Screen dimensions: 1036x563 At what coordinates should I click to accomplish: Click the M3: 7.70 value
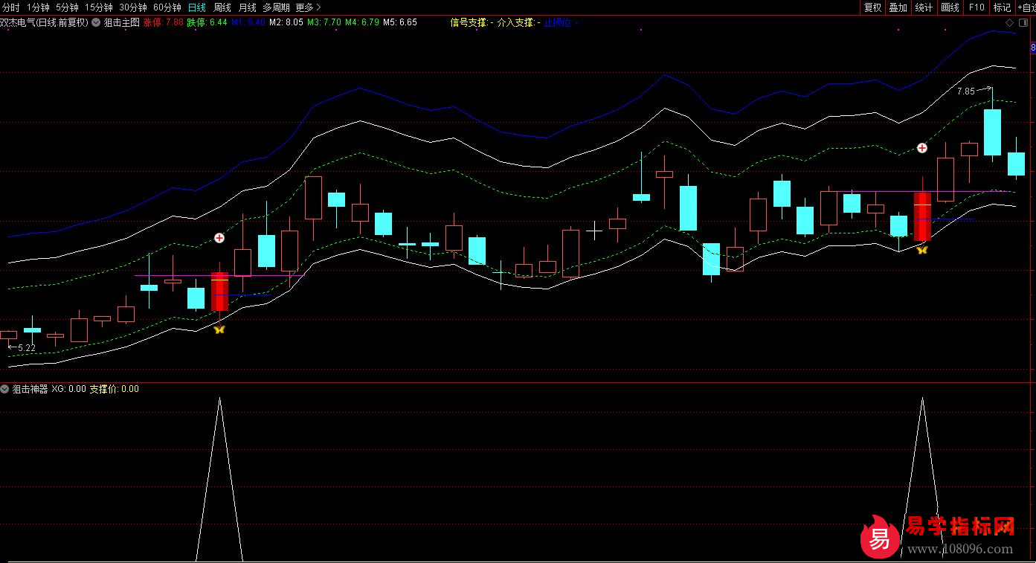[x=324, y=22]
